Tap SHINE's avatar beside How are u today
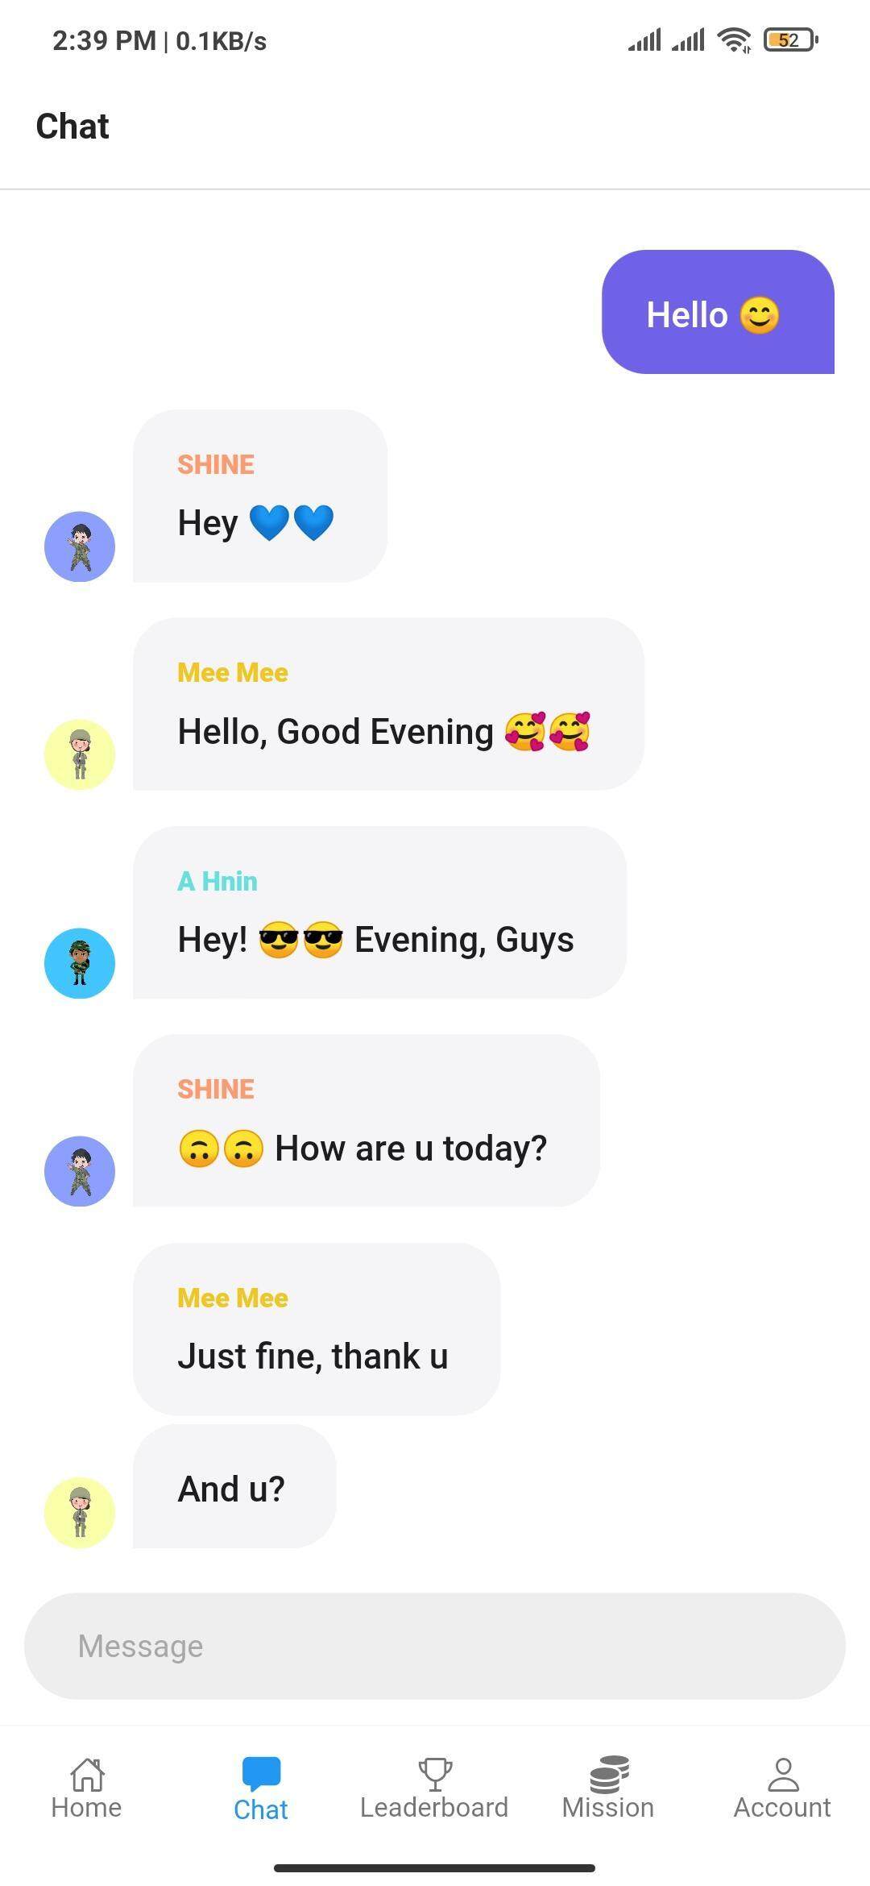Screen dimensions: 870x1886 (80, 1171)
